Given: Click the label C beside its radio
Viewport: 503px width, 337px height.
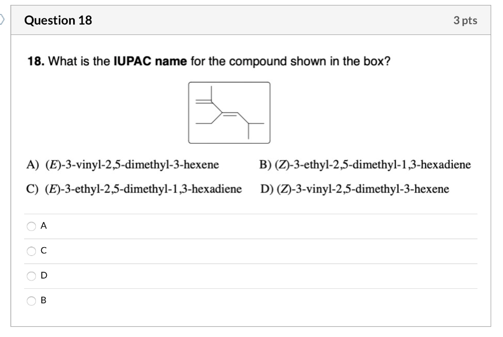Looking at the screenshot, I should click(44, 251).
